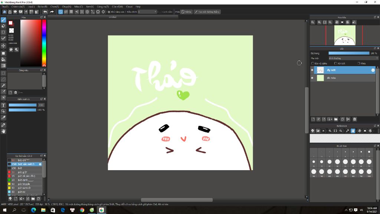The image size is (380, 214).
Task: Open settings gear for layer 'đy nét'
Action: tap(373, 70)
